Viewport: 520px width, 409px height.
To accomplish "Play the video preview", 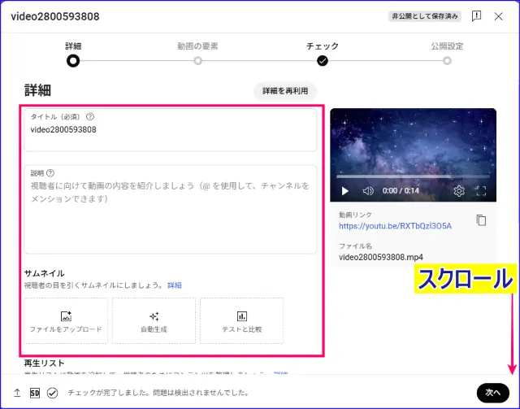I will (x=345, y=191).
